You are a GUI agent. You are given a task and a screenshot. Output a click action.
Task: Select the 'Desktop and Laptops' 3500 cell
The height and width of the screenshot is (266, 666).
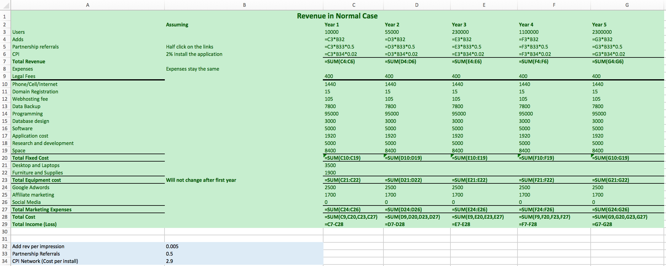[330, 165]
